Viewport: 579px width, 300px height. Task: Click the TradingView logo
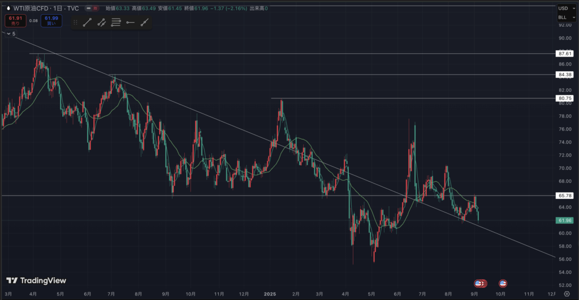tap(36, 280)
